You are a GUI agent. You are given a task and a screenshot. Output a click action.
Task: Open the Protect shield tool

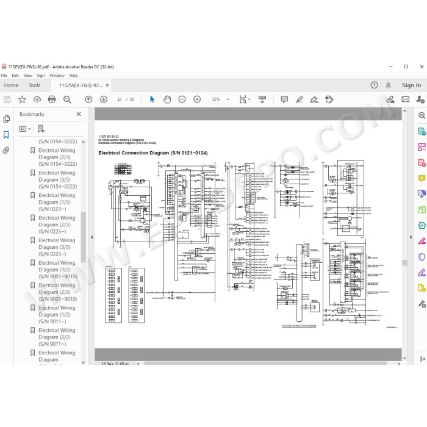422,257
